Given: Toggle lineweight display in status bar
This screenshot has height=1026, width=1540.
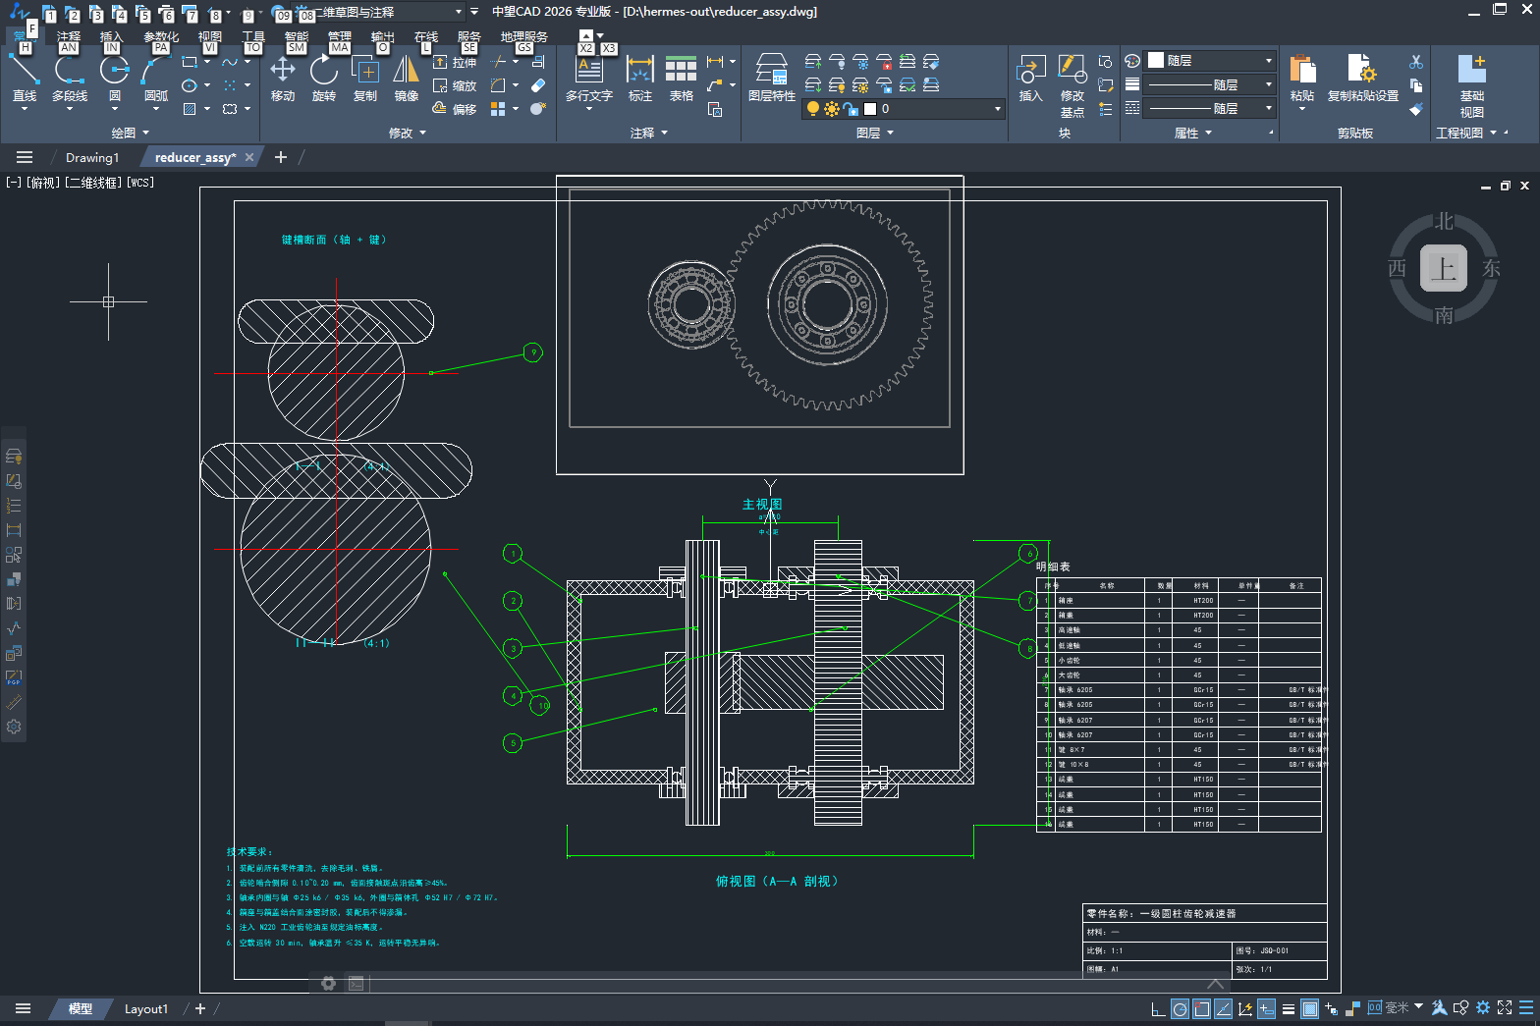Looking at the screenshot, I should [1289, 1008].
